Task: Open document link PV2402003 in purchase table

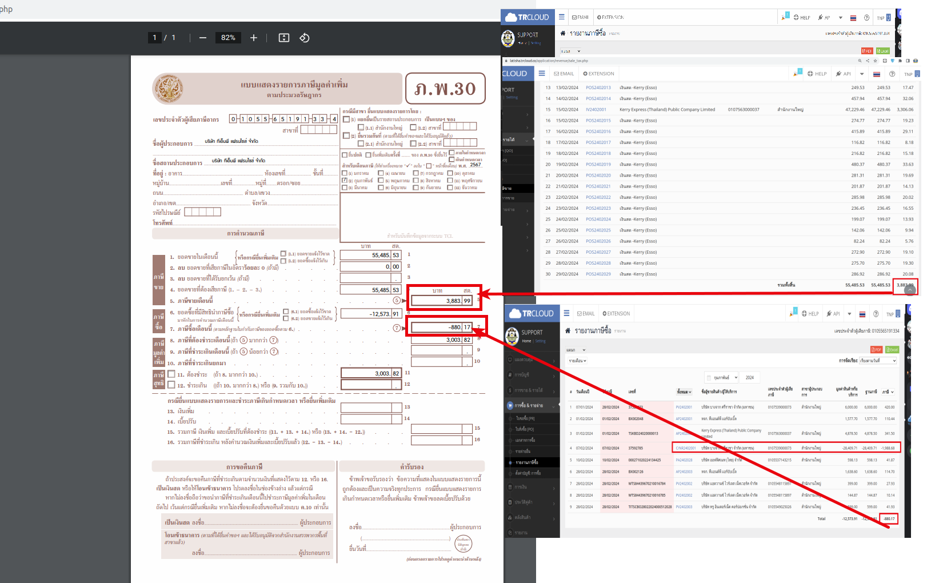Action: (x=684, y=507)
